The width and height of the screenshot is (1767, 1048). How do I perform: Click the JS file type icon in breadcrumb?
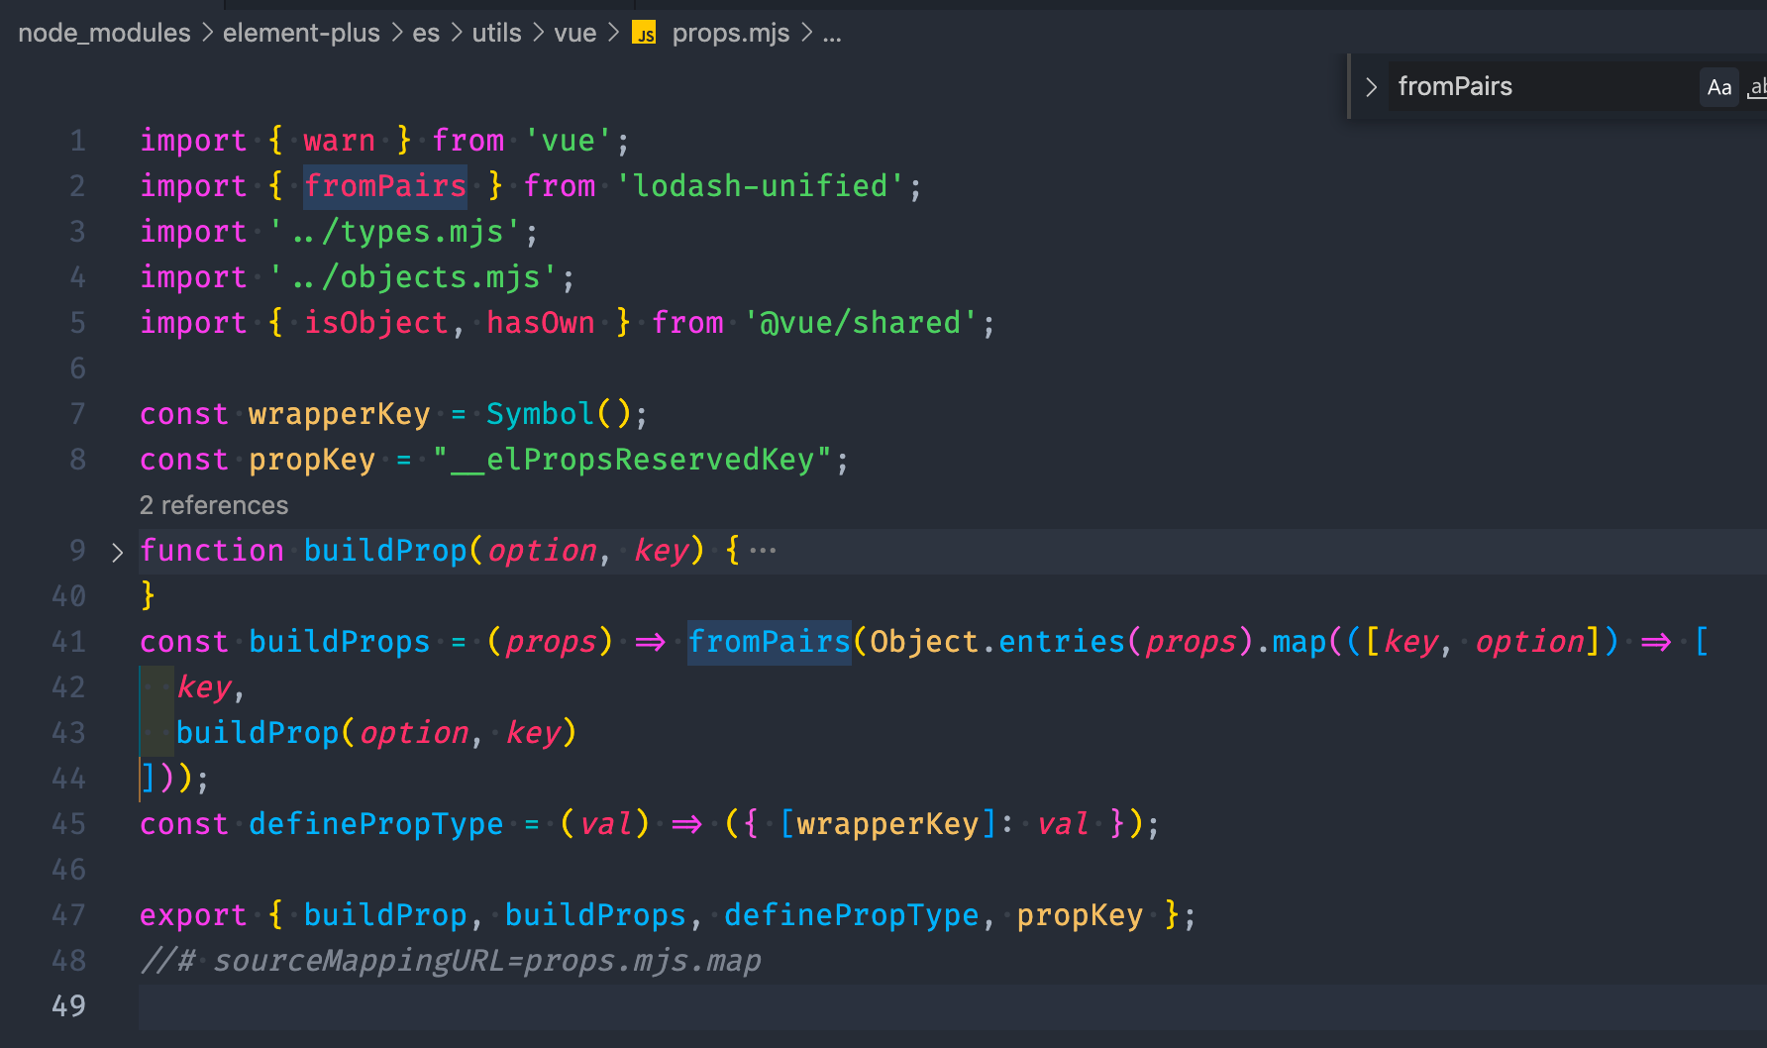(x=644, y=33)
